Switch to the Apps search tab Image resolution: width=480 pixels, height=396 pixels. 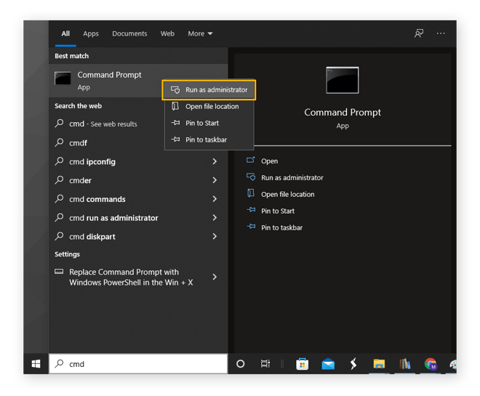coord(91,33)
